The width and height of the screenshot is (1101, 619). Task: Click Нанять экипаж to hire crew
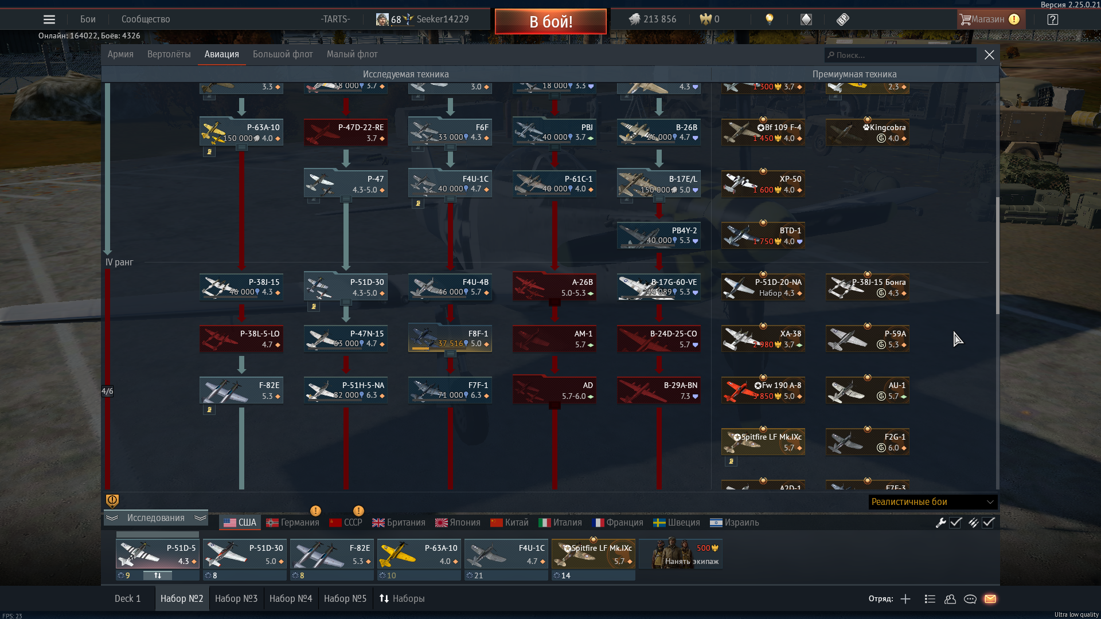pos(681,554)
